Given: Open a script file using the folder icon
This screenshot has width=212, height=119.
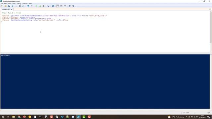Looking at the screenshot, I should tap(6, 6).
